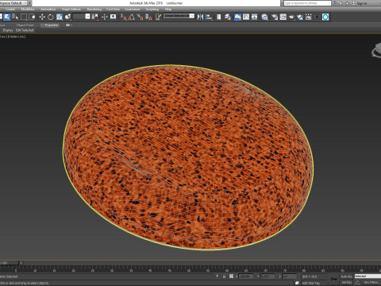Open Rendered Frame Window icon
The width and height of the screenshot is (381, 286).
283,17
